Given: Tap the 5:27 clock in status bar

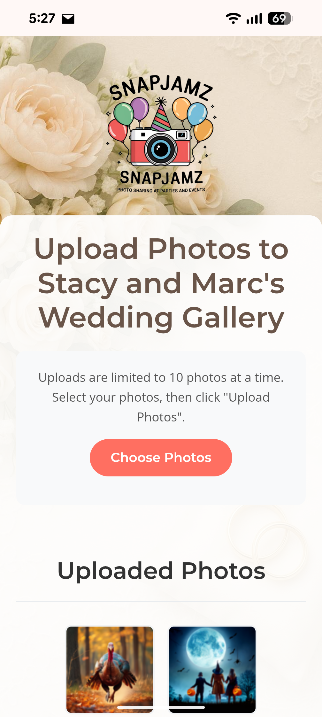Looking at the screenshot, I should [x=42, y=19].
